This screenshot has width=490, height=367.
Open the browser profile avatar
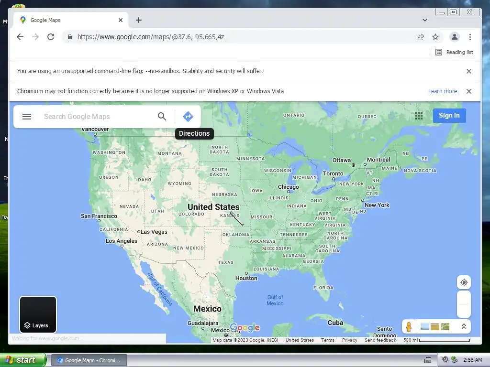point(455,37)
